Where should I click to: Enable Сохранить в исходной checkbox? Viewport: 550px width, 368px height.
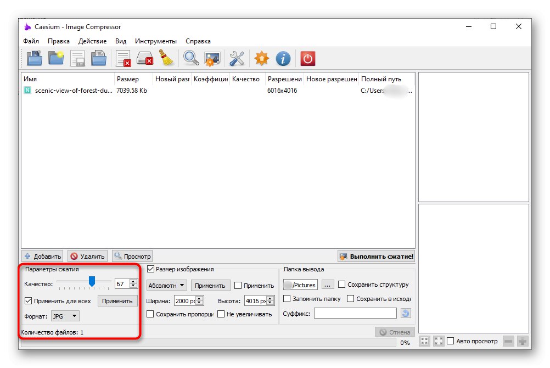[x=350, y=298]
